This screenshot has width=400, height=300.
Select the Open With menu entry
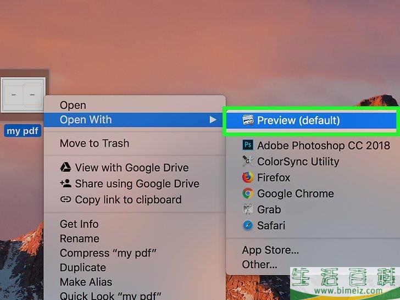135,120
